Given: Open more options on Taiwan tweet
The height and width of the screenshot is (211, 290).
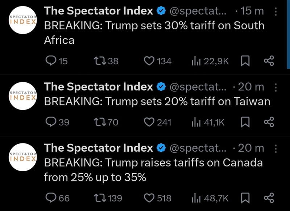Looking at the screenshot, I should [x=276, y=87].
